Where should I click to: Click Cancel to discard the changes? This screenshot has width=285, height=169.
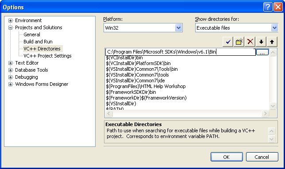click(262, 157)
